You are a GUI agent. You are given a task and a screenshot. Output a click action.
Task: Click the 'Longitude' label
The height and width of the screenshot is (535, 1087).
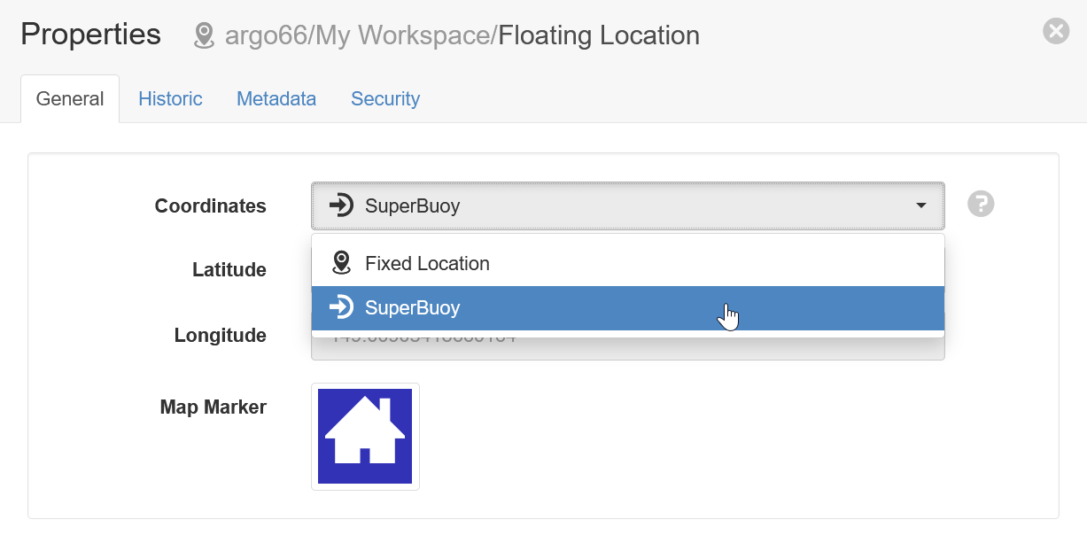pos(221,336)
